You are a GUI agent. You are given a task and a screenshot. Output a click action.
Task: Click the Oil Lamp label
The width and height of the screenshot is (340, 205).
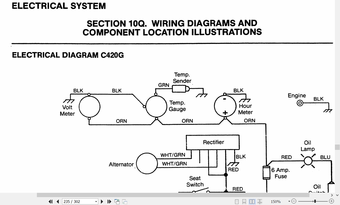click(x=308, y=146)
